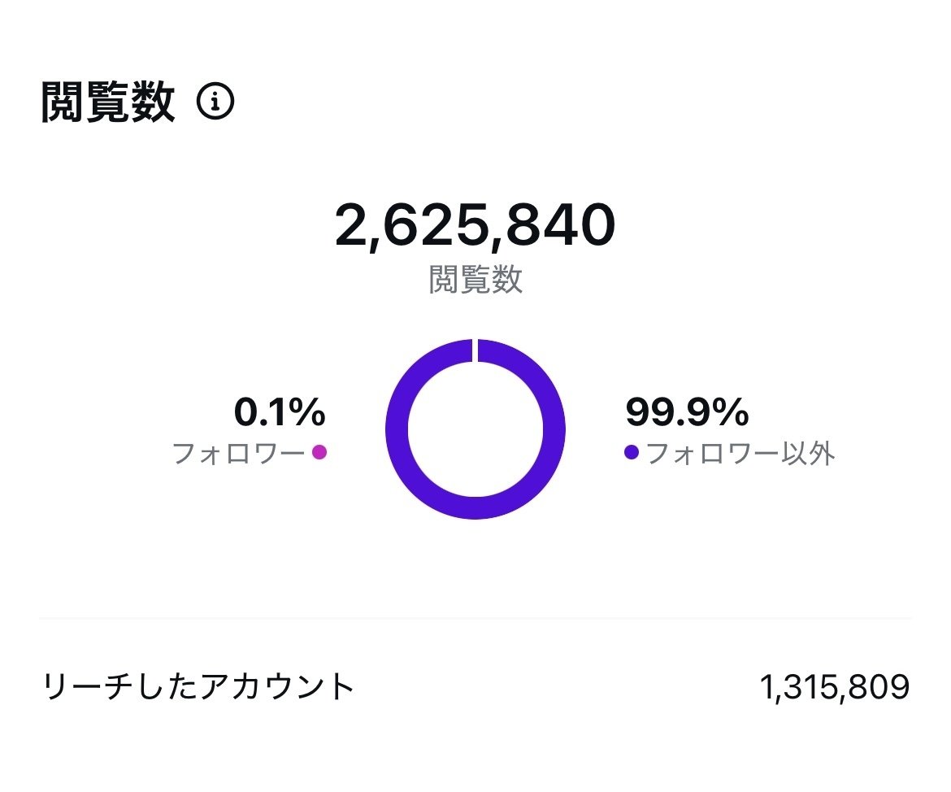This screenshot has height=792, width=951.
Task: Click the 99.9% non-follower percentage
Action: tap(687, 413)
